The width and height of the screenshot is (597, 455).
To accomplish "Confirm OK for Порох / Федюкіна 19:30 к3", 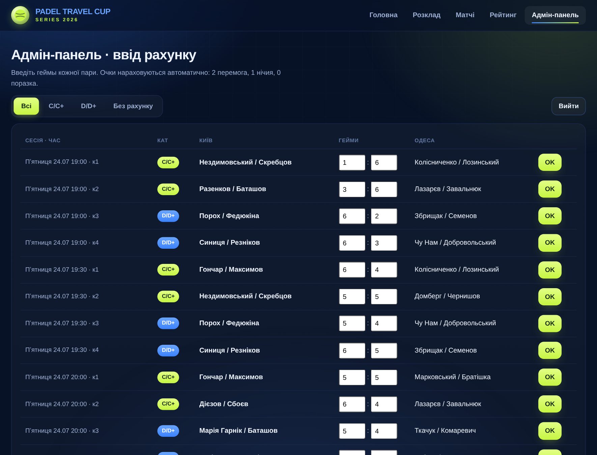I will [x=549, y=324].
